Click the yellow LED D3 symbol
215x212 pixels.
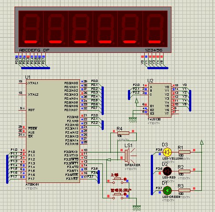(167, 152)
